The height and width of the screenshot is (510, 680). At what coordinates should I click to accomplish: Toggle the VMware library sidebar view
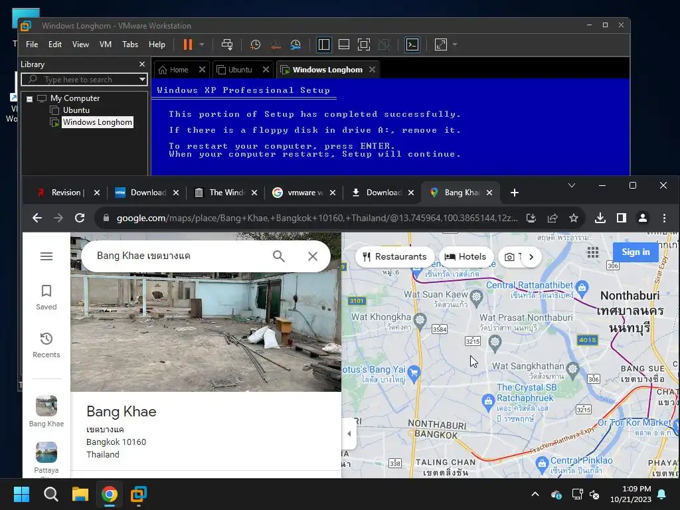(x=324, y=44)
